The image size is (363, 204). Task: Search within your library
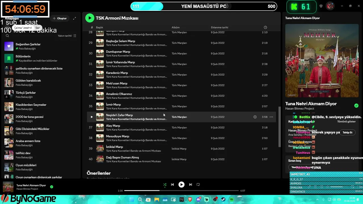[x=7, y=36]
